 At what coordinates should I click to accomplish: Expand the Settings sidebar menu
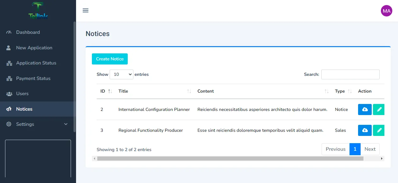coord(37,124)
